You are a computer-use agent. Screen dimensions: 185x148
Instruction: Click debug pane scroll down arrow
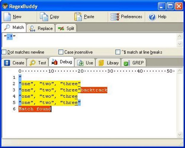pyautogui.click(x=180, y=135)
